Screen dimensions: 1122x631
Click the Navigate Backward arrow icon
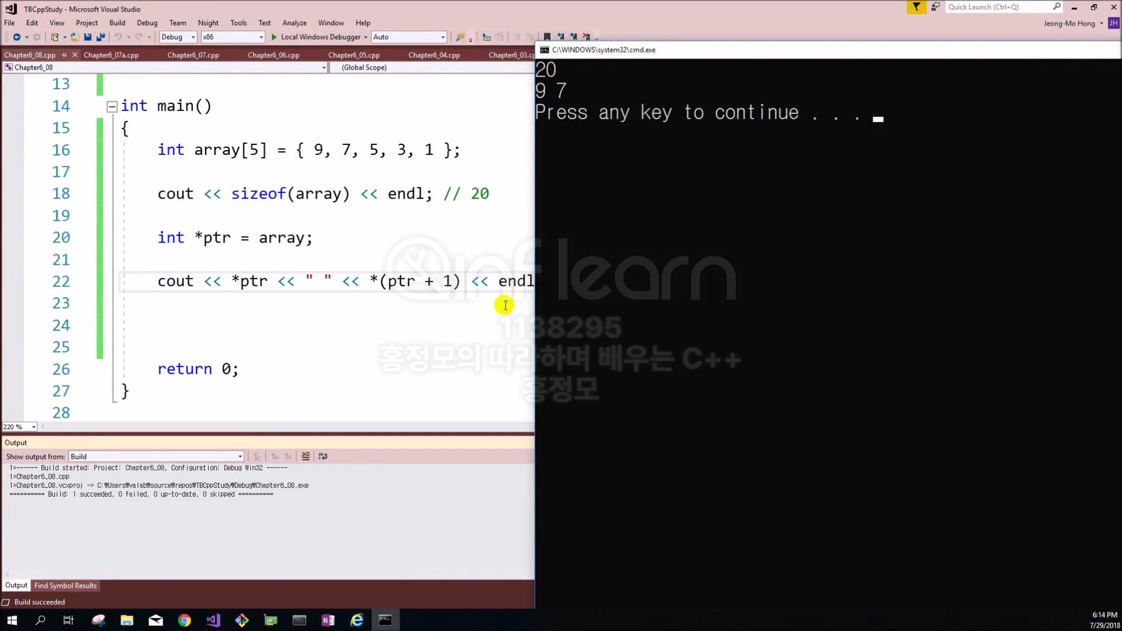coord(16,37)
